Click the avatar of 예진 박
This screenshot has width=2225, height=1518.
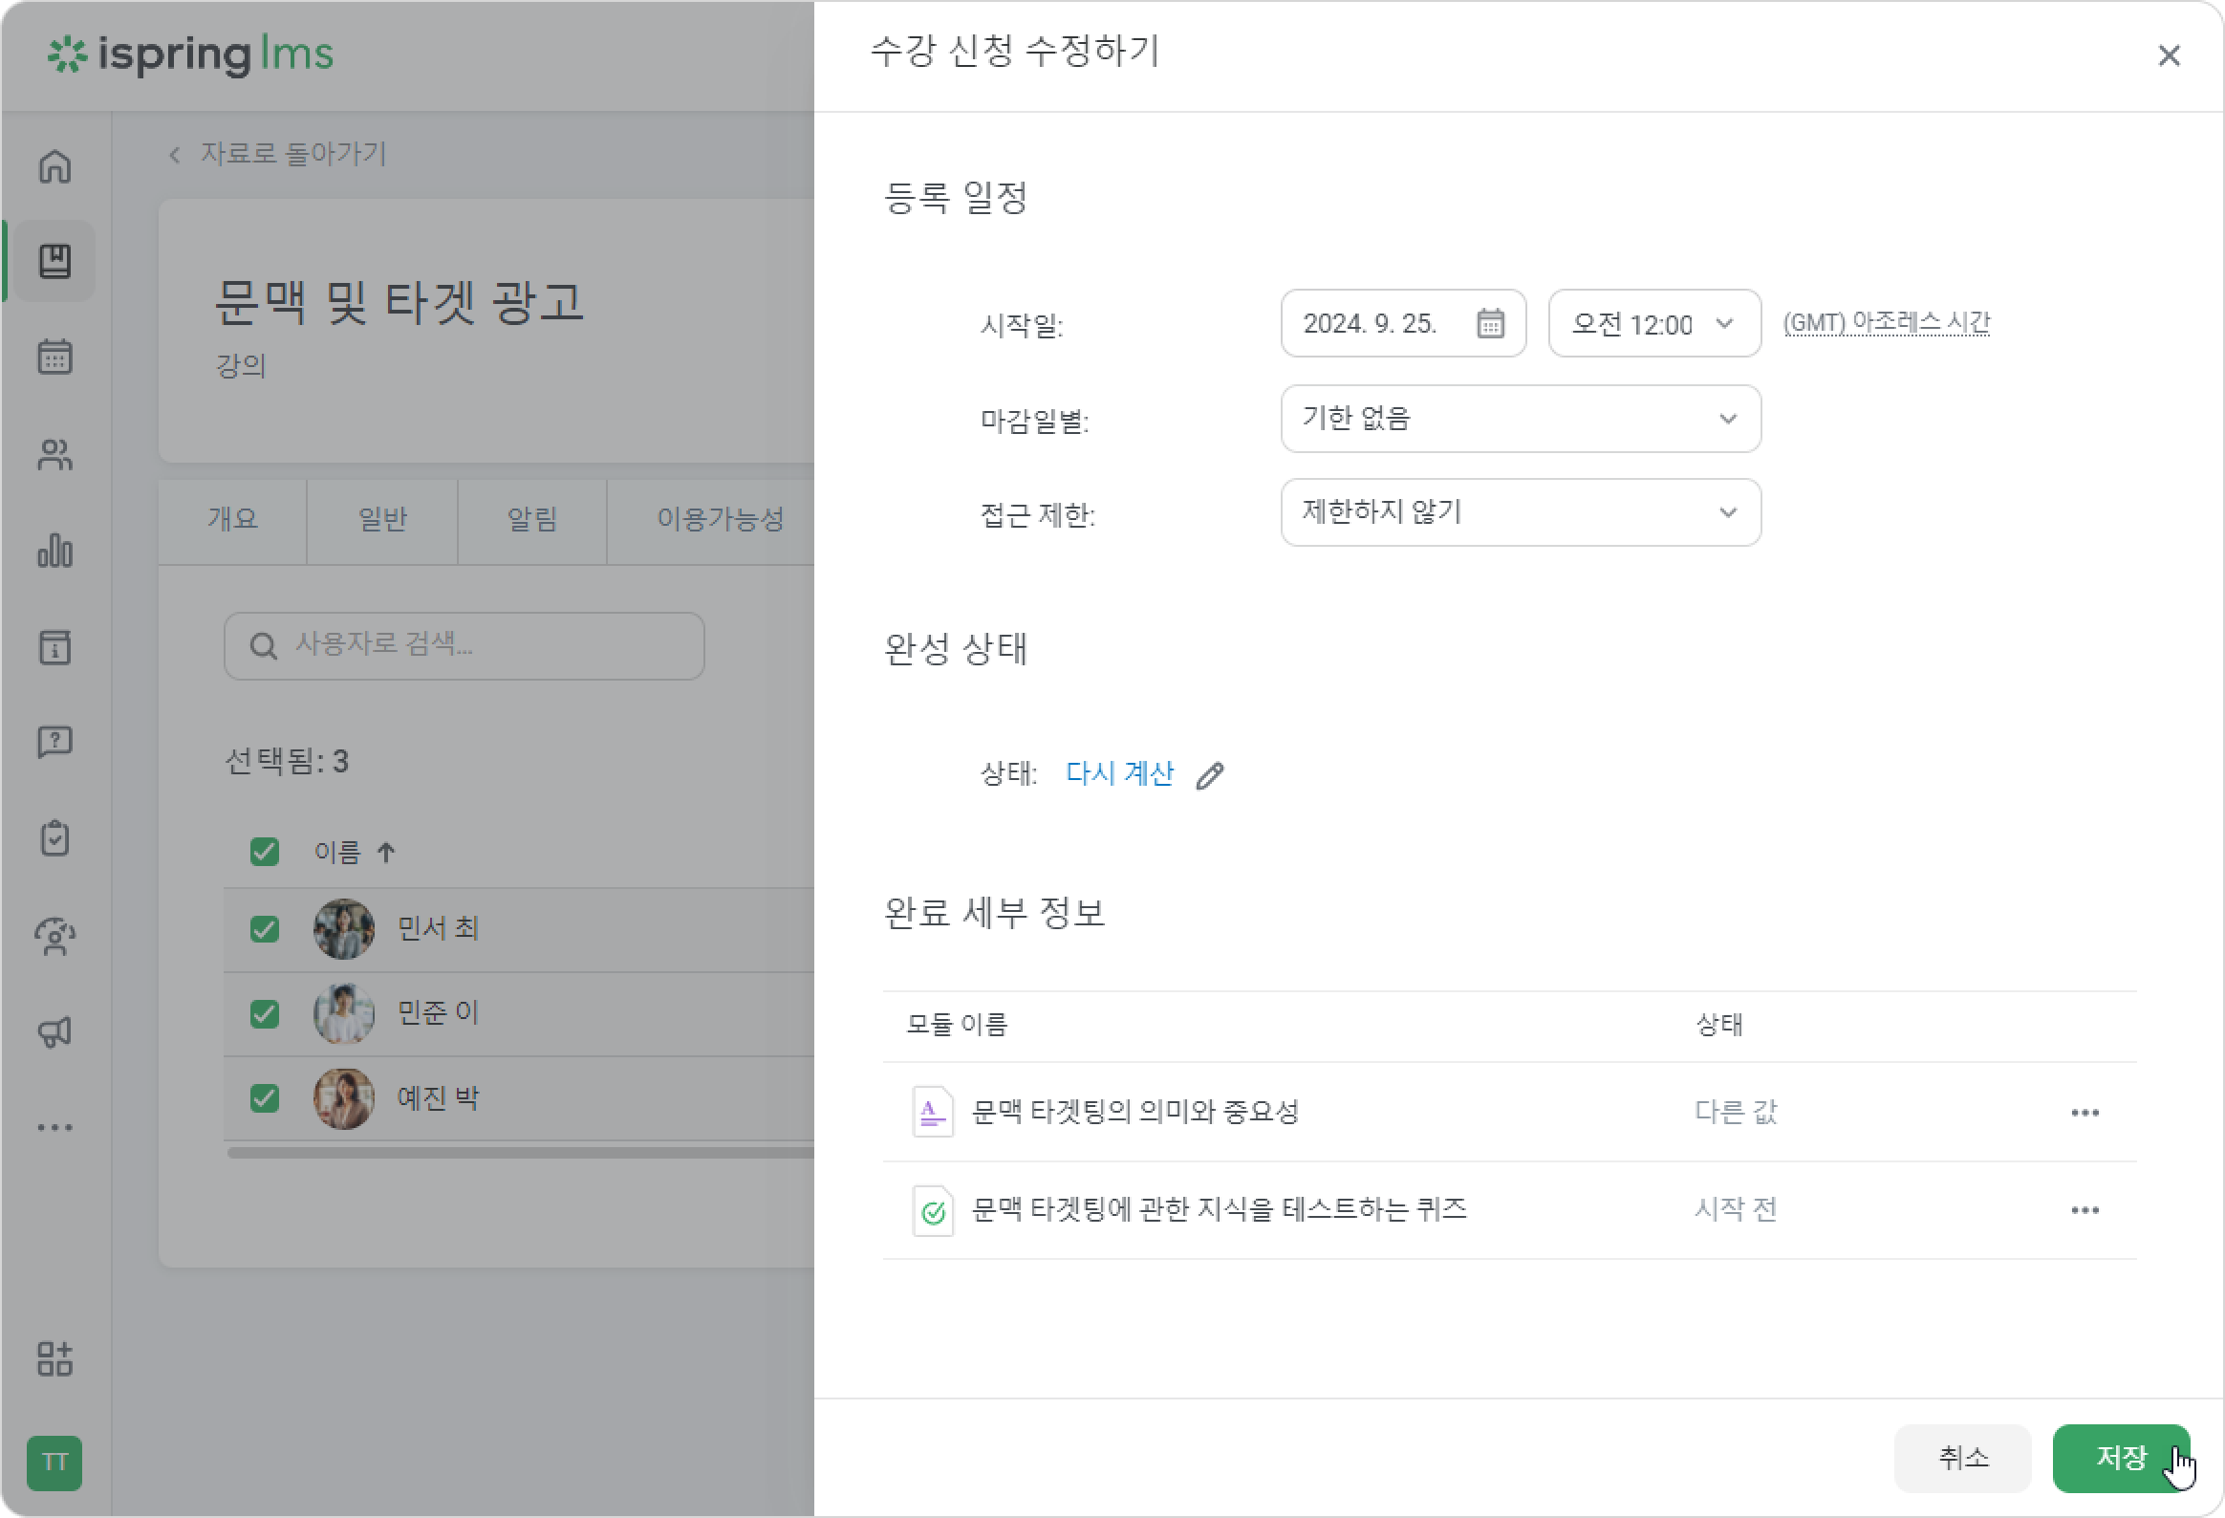344,1098
